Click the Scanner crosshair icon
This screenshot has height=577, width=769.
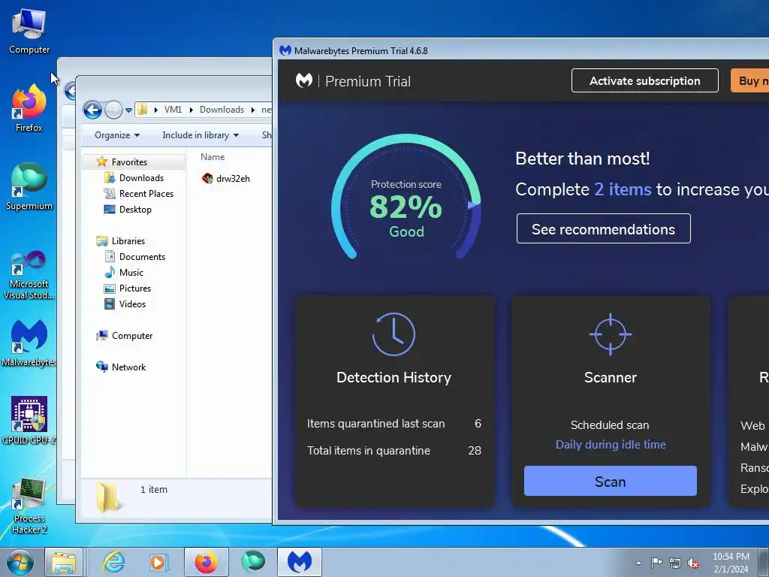click(x=610, y=334)
